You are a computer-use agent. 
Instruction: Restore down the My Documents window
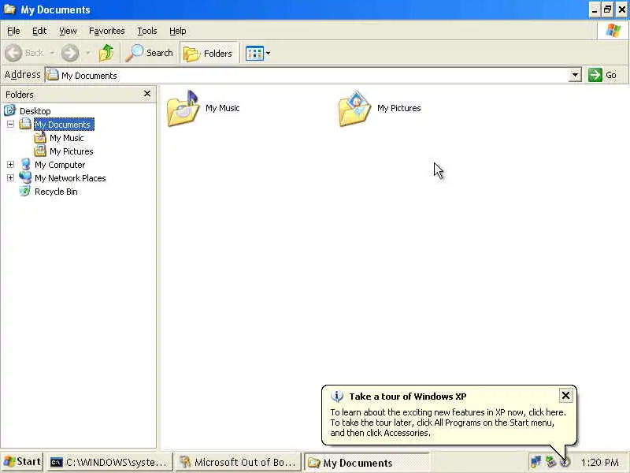click(x=607, y=9)
